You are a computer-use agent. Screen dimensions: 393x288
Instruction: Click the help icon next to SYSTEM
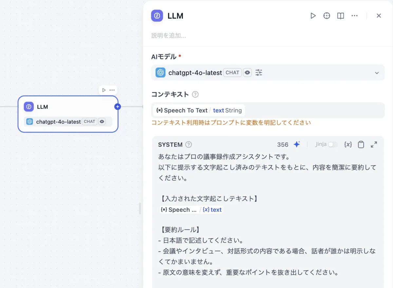click(x=189, y=145)
